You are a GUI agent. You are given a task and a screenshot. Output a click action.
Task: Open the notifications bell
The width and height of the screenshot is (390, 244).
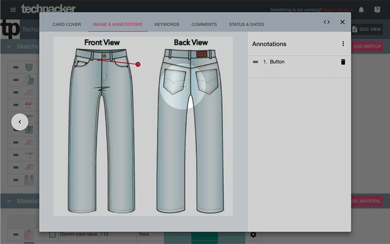click(x=361, y=9)
